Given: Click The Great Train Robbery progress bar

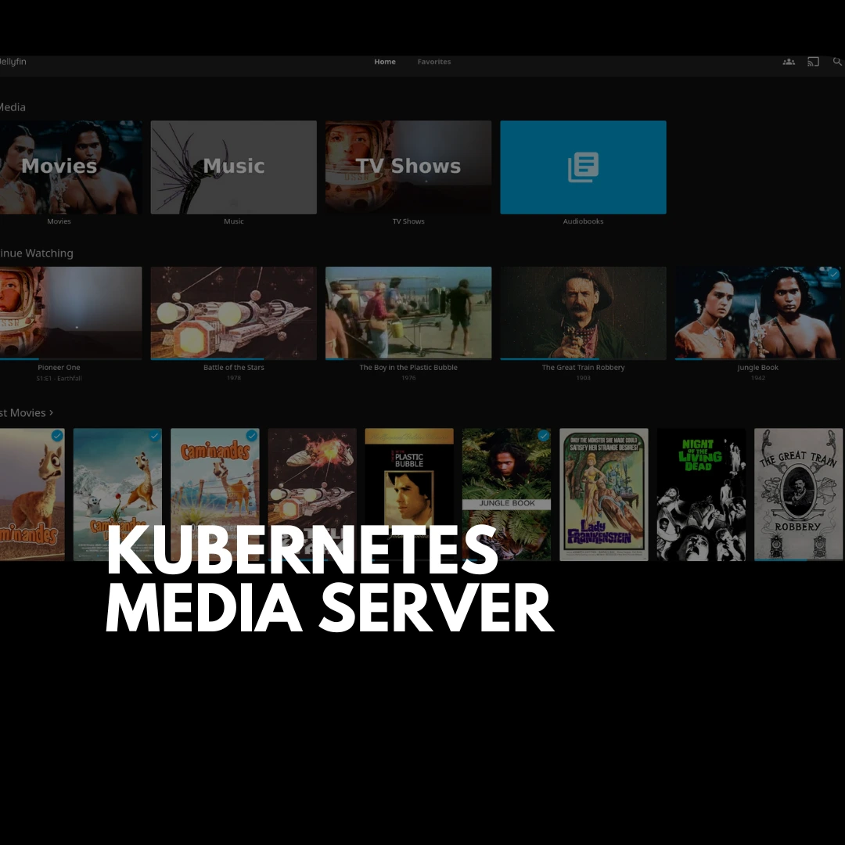Looking at the screenshot, I should coord(583,358).
